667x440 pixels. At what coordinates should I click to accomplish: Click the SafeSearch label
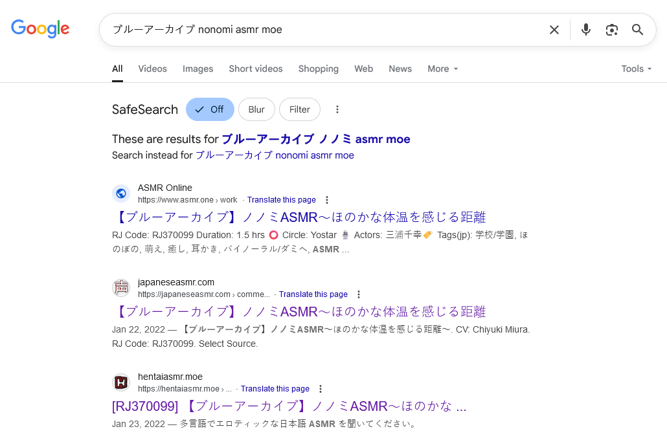145,110
